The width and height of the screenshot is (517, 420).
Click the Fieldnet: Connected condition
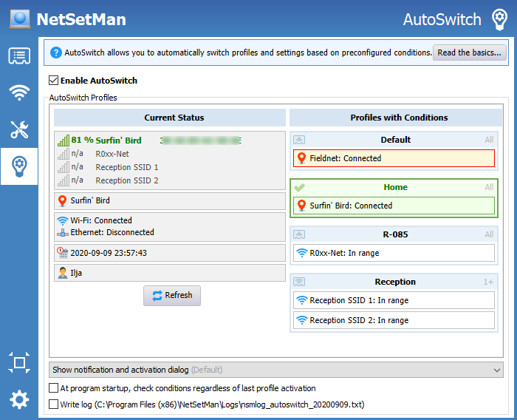tap(394, 158)
